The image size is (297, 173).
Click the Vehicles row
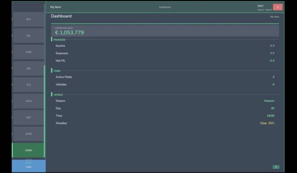(165, 84)
